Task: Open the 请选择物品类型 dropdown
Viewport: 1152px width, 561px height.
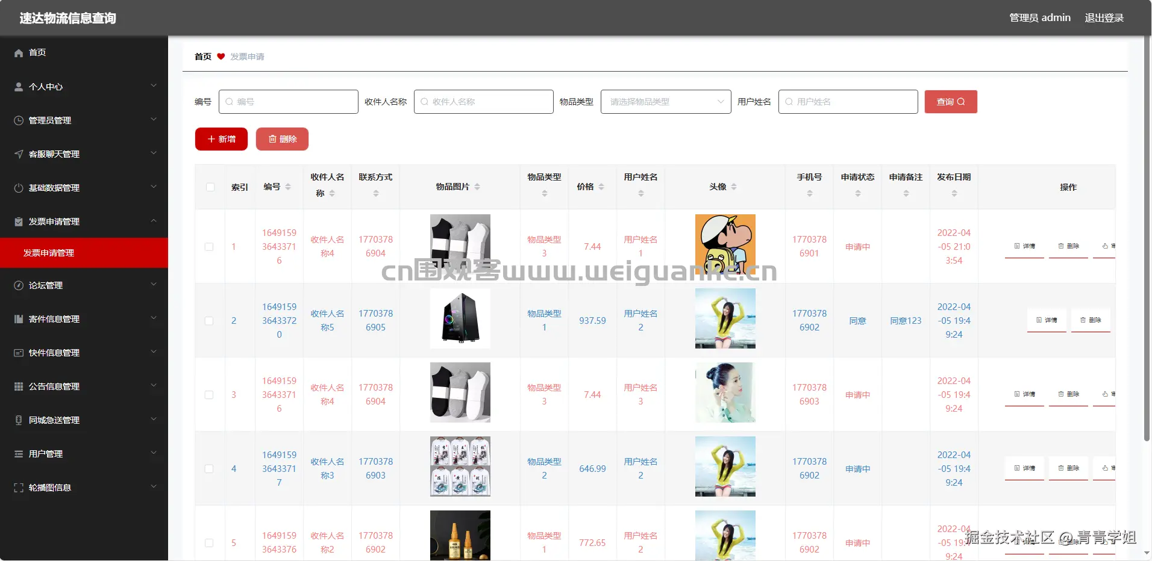Action: [x=665, y=102]
